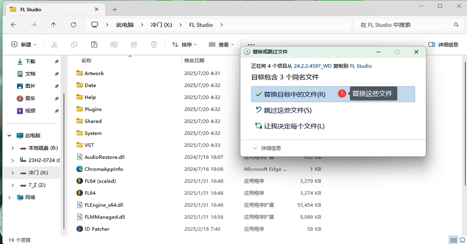
Task: Expand the 7_Z (Z:) drive node
Action: pos(12,185)
